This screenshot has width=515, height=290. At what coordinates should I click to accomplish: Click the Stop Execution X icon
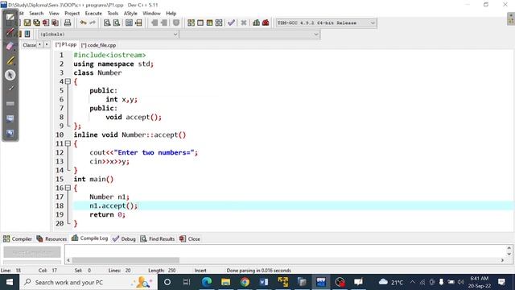click(x=244, y=23)
